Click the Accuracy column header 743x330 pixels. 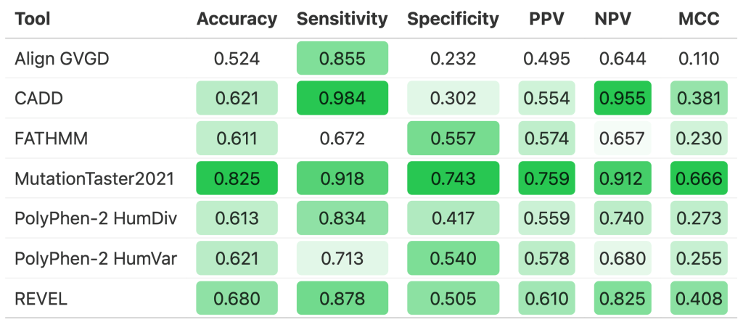point(237,19)
